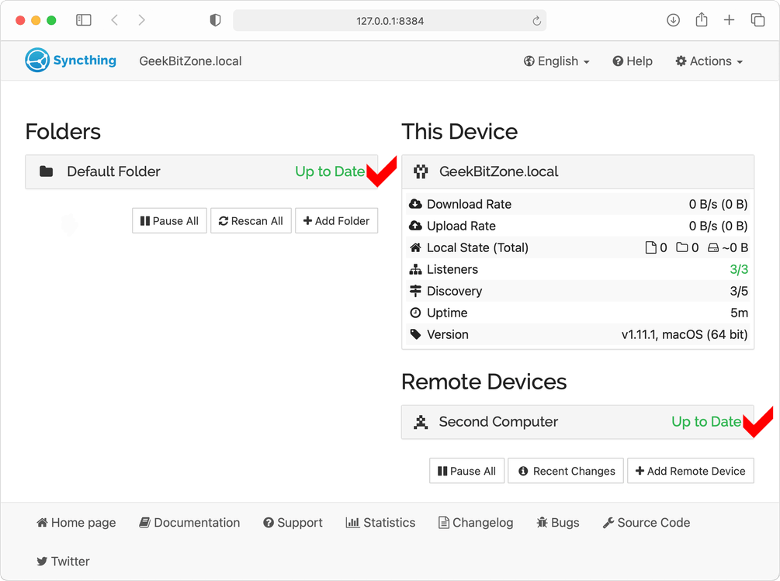This screenshot has width=780, height=581.
Task: Open the Help page
Action: click(x=633, y=61)
